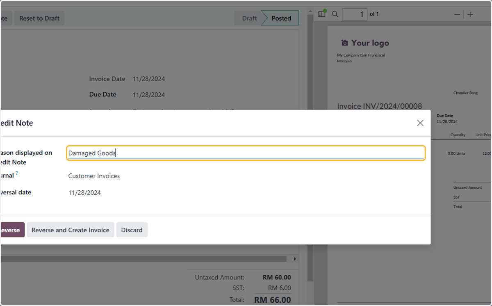Close the Credit Note dialog
The height and width of the screenshot is (306, 492).
pyautogui.click(x=420, y=123)
